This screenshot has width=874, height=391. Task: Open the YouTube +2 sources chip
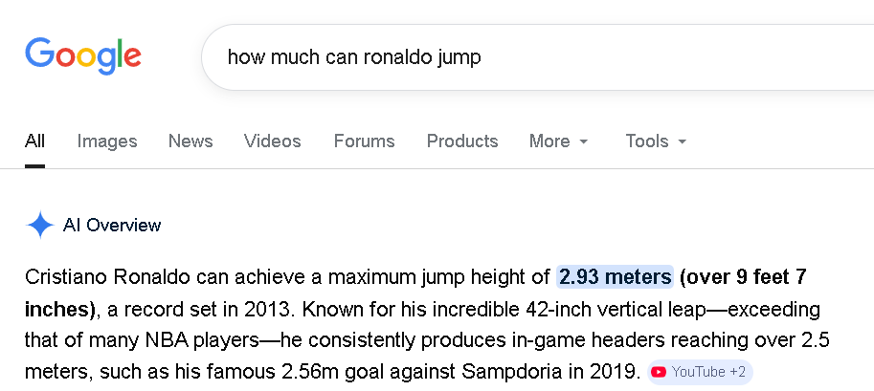coord(700,372)
